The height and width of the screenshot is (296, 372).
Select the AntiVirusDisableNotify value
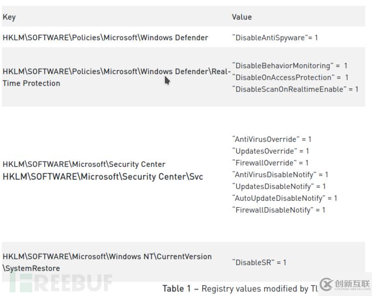pos(280,175)
